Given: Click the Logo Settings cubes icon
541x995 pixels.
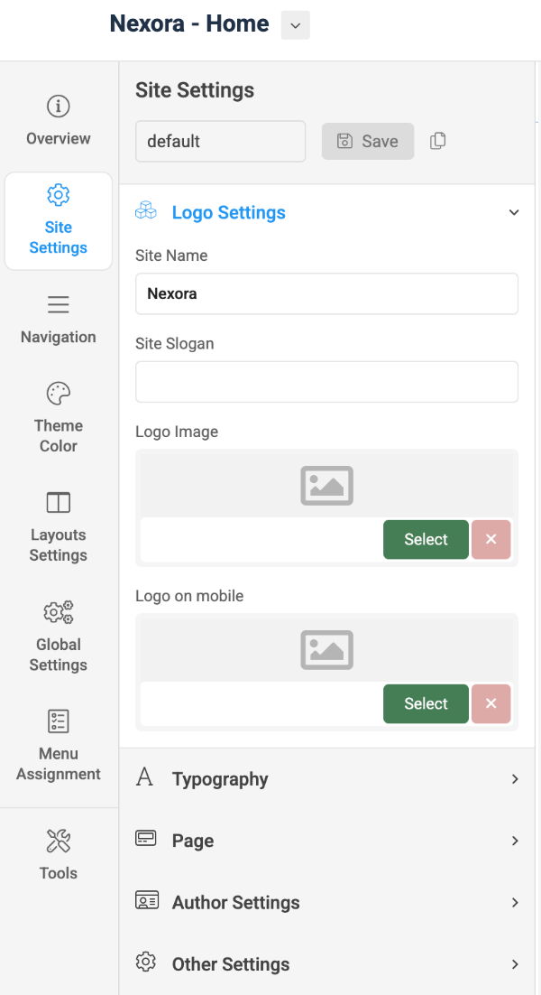Looking at the screenshot, I should click(x=146, y=210).
